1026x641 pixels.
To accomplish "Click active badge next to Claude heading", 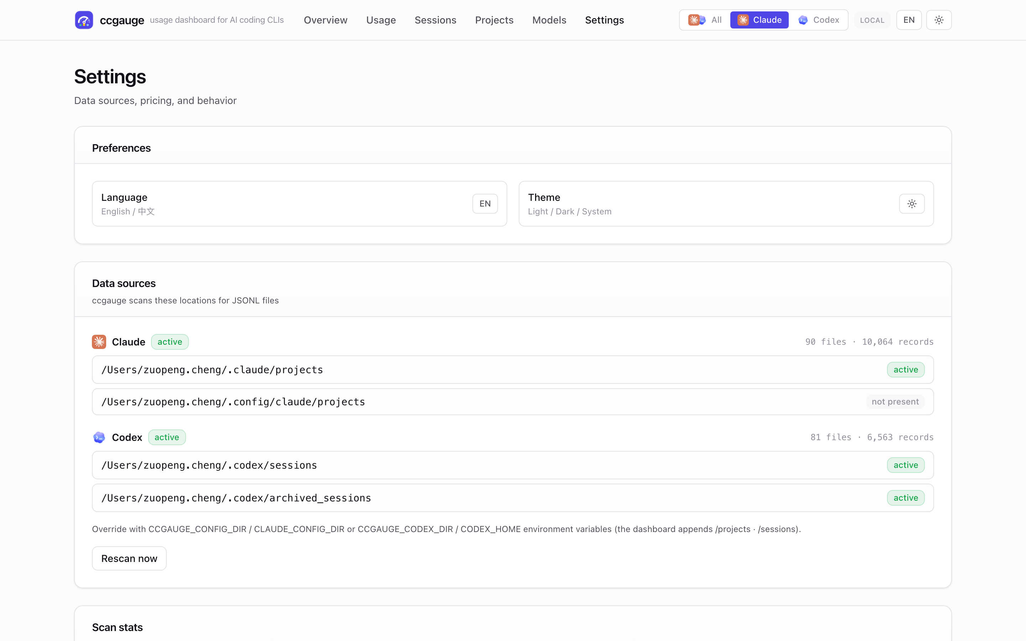I will coord(170,342).
